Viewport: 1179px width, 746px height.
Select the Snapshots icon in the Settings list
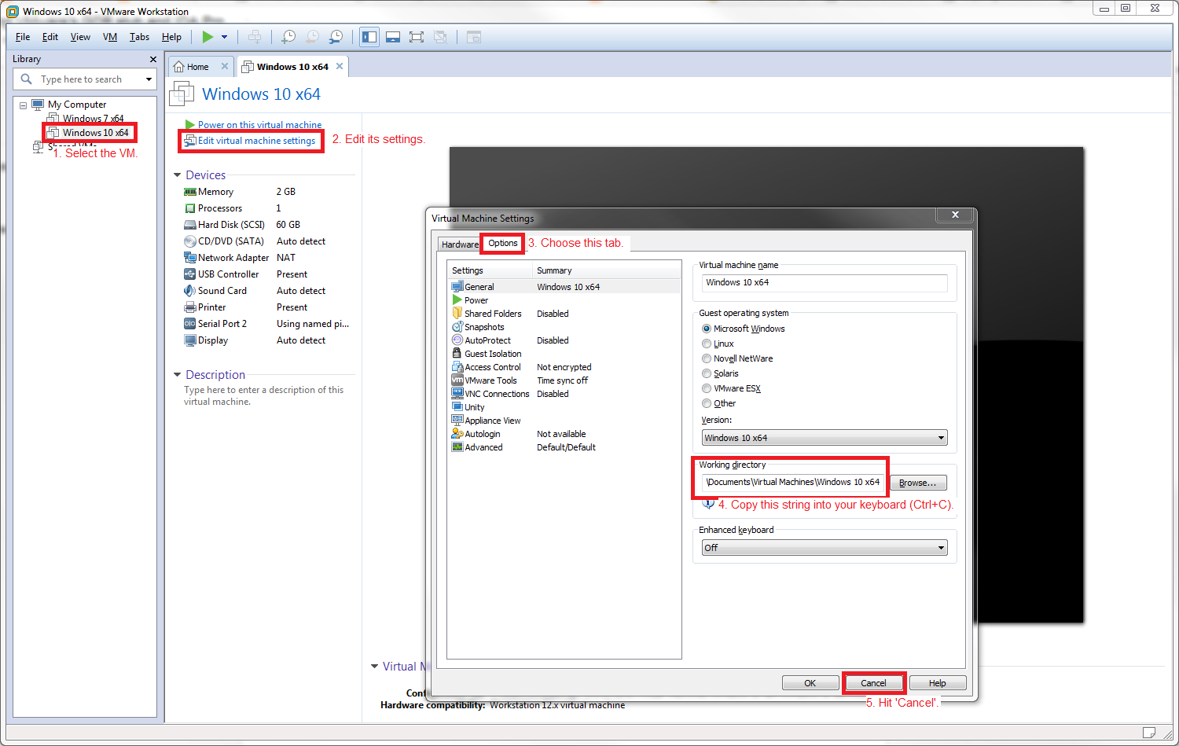[x=457, y=327]
